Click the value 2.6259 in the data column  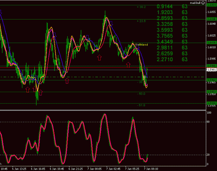click(x=165, y=54)
